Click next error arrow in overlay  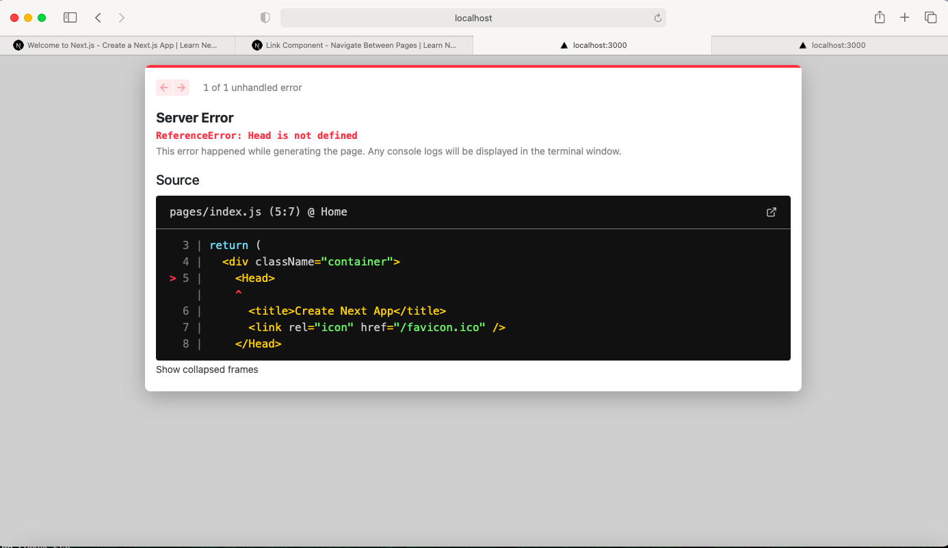pos(181,88)
